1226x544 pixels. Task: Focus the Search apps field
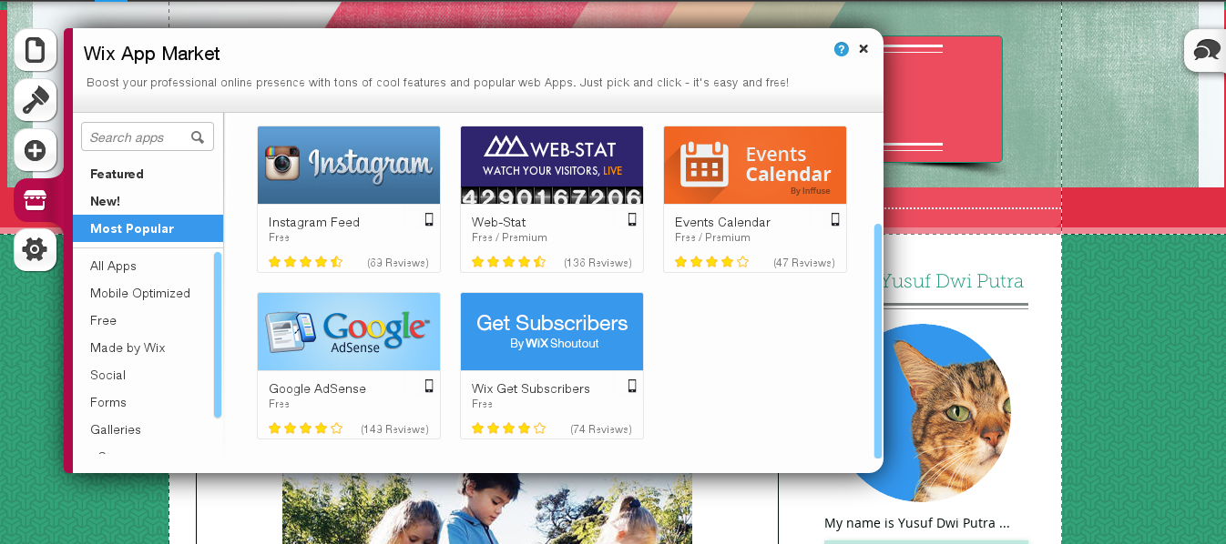(148, 136)
